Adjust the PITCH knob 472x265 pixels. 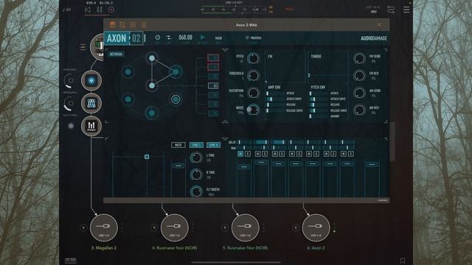click(x=253, y=58)
